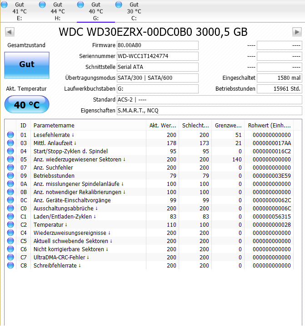Select drive H: tab at 44 °C
Image resolution: width=305 pixels, height=326 pixels.
[x=58, y=11]
